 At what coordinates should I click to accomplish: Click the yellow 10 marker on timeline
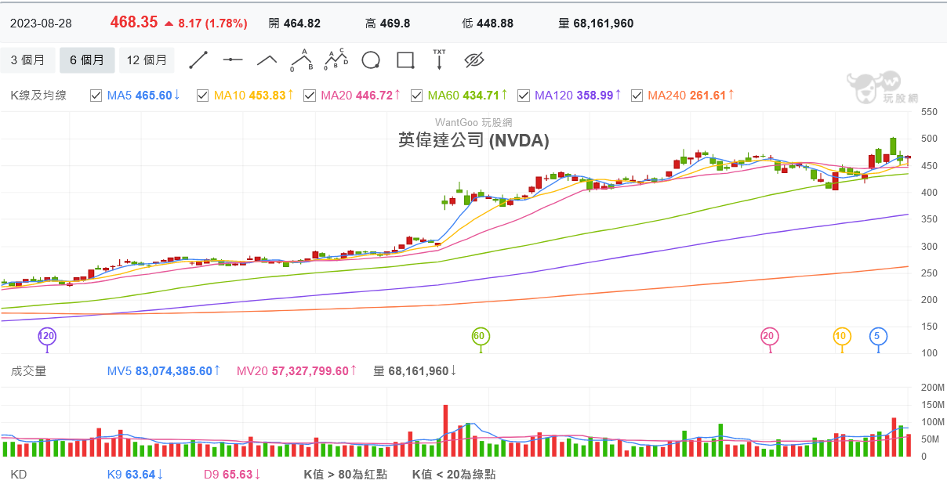pos(841,337)
